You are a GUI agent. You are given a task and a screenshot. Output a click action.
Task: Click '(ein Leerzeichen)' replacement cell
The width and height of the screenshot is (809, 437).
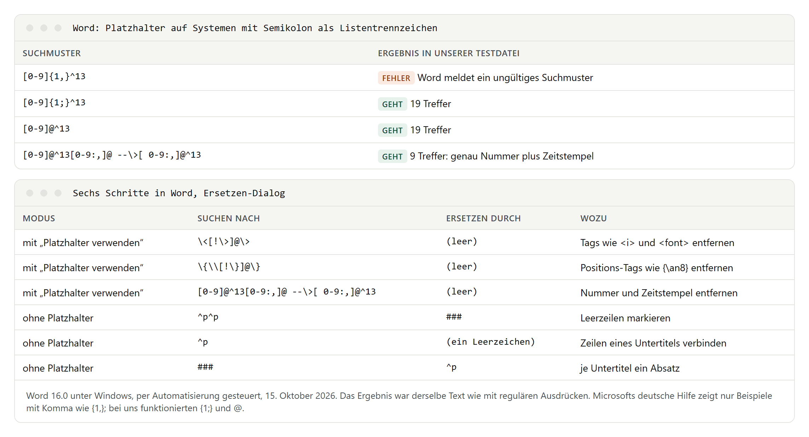pos(490,342)
